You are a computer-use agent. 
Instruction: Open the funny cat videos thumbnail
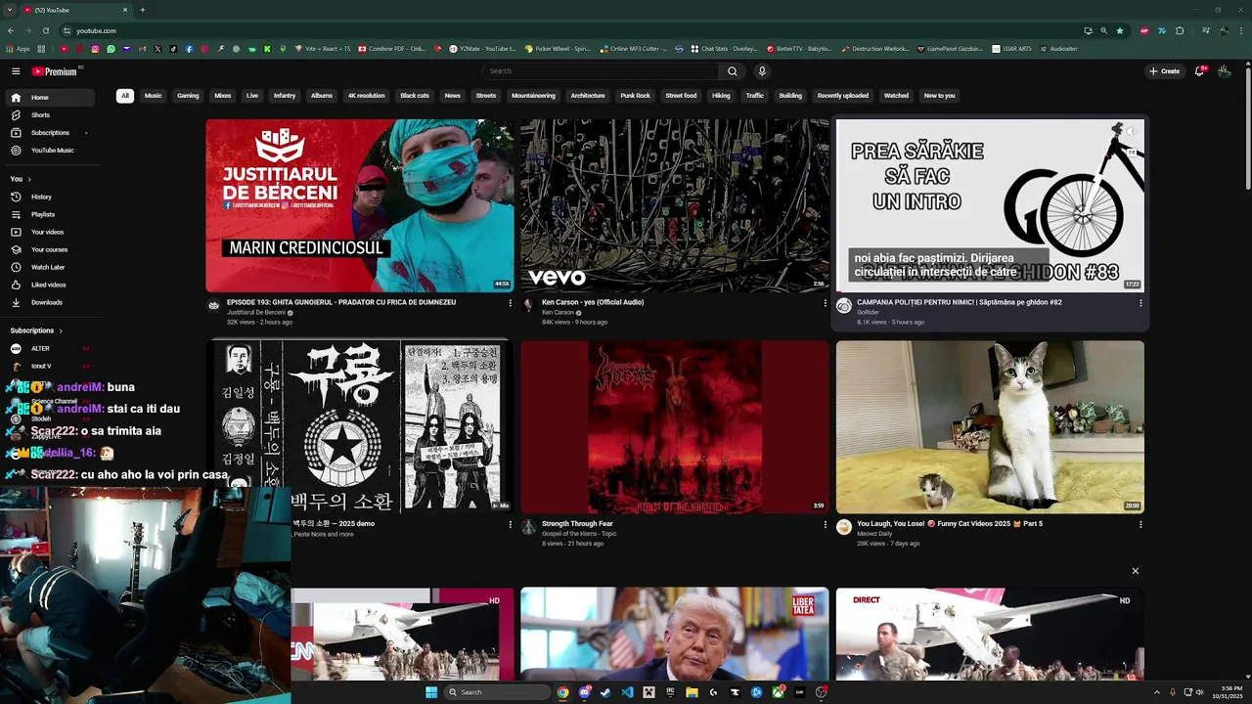coord(990,427)
